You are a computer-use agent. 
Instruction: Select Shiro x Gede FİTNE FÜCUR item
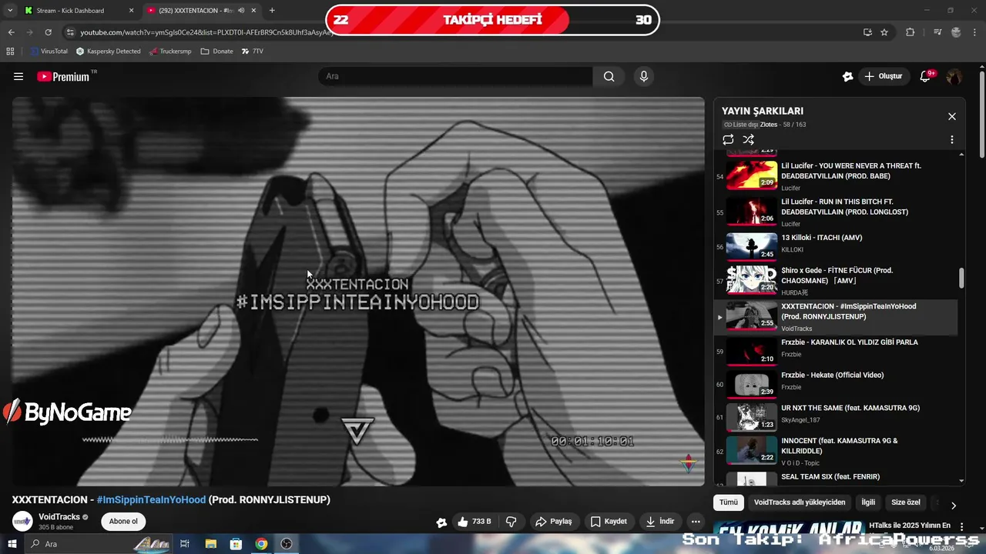[837, 281]
